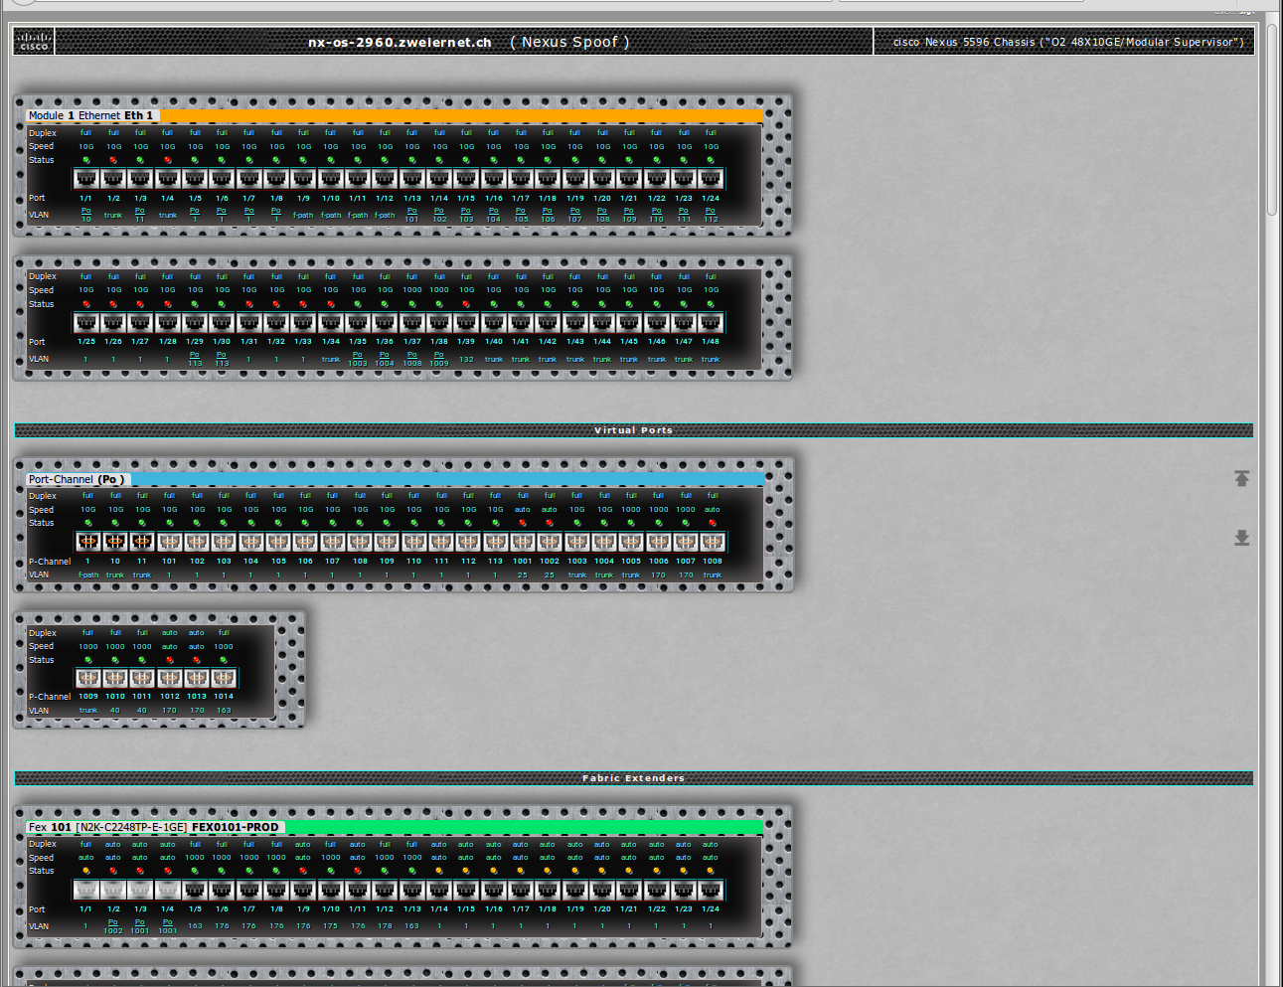
Task: Open Po 101 link under port 1/13
Action: (412, 215)
